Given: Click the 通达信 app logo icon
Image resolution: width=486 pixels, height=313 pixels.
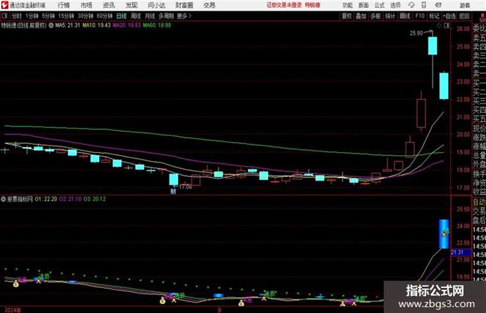Looking at the screenshot, I should click(4, 5).
